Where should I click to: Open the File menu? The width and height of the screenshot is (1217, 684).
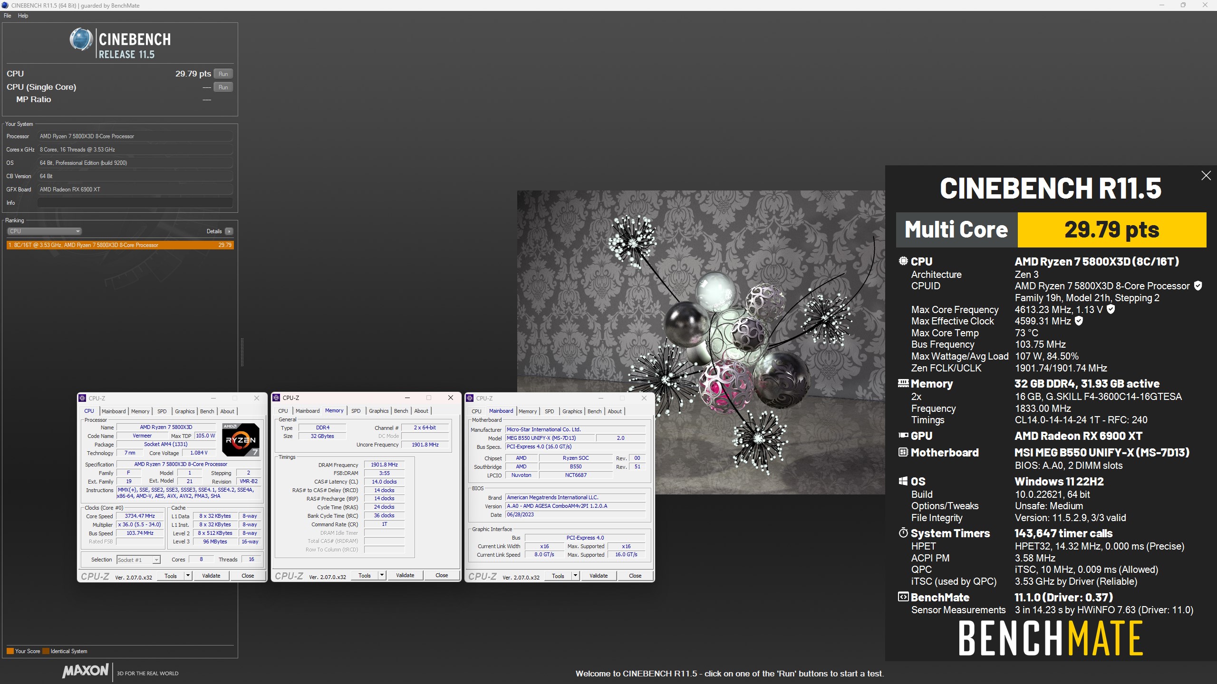[8, 16]
